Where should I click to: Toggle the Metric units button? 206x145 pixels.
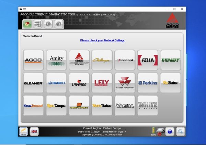[23, 131]
